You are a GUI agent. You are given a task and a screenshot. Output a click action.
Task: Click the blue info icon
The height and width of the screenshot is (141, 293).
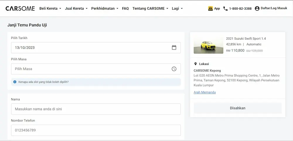[15, 82]
